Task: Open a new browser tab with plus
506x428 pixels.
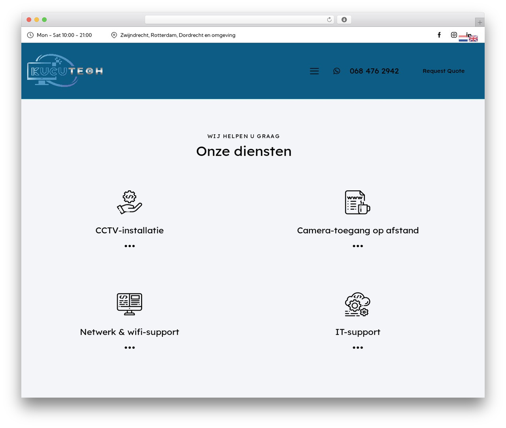Action: coord(480,23)
